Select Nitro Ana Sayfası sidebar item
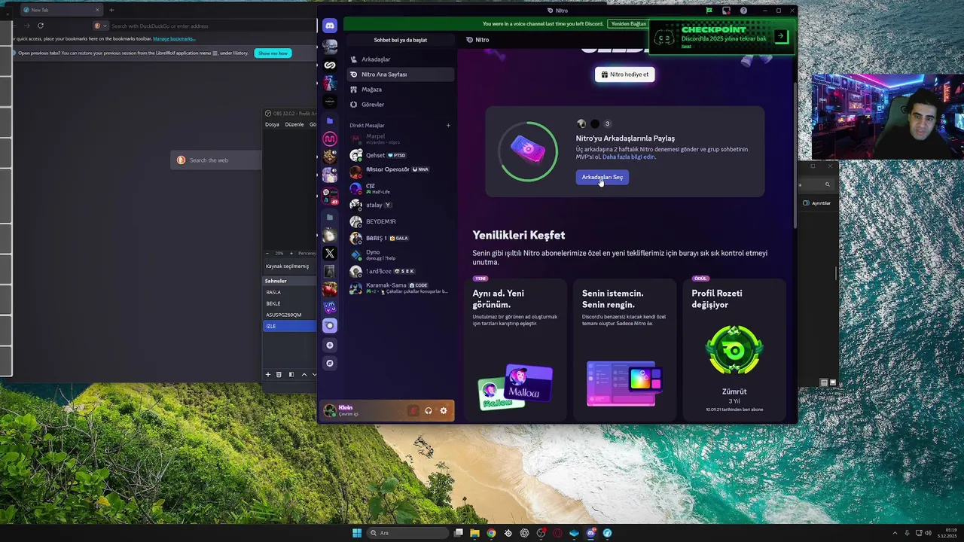This screenshot has width=964, height=542. point(401,75)
